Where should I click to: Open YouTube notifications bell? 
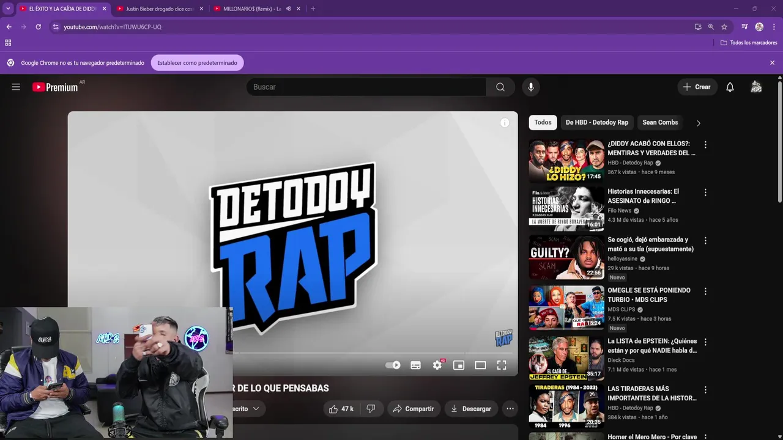730,87
